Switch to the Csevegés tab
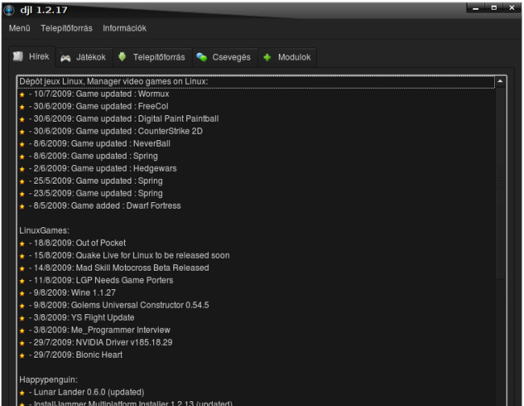 225,57
